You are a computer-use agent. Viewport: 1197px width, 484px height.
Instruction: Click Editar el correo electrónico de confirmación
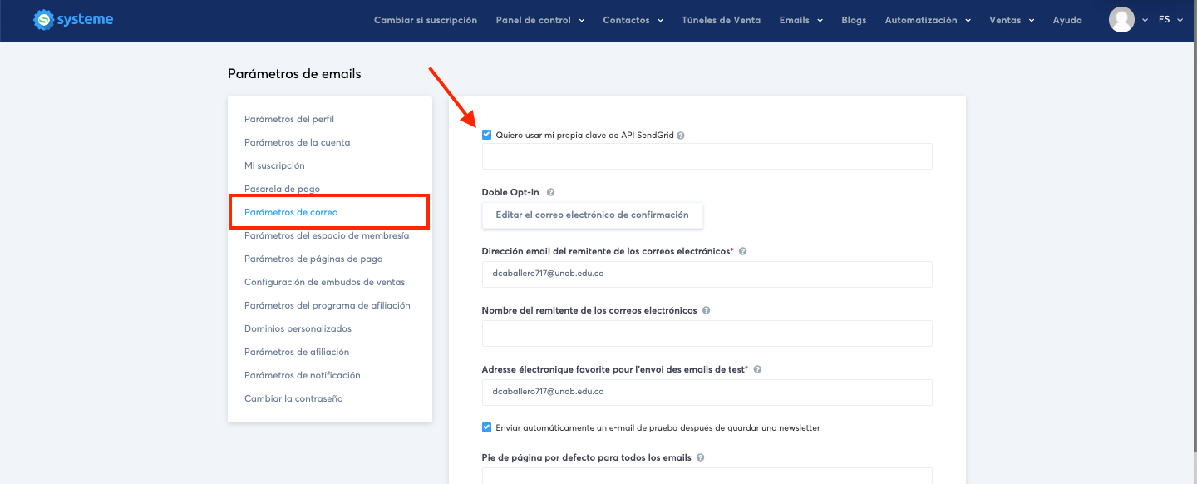tap(592, 215)
